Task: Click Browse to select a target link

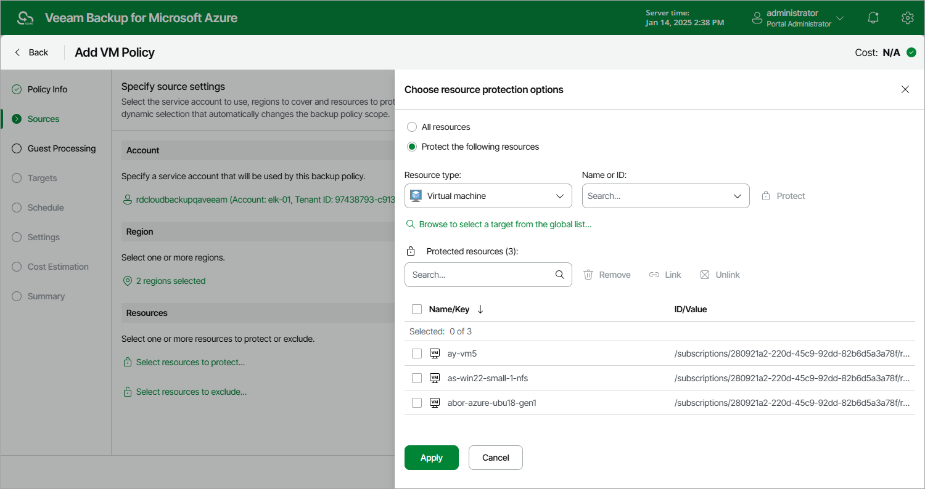Action: 505,224
